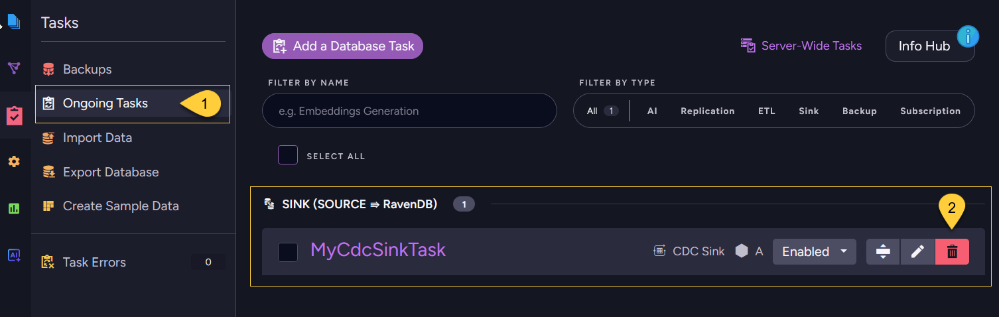Filter tasks by AI type
Screen dimensions: 999x317
click(652, 111)
